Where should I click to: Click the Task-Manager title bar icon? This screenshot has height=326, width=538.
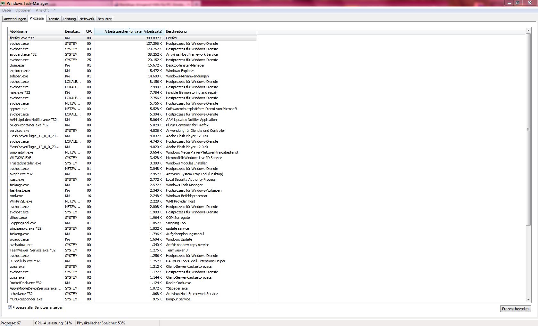tap(3, 3)
